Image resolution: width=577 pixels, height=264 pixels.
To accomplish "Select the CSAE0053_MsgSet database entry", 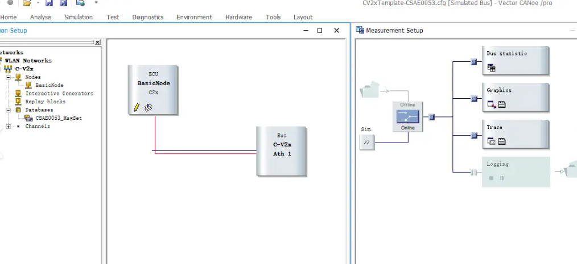I will 59,118.
